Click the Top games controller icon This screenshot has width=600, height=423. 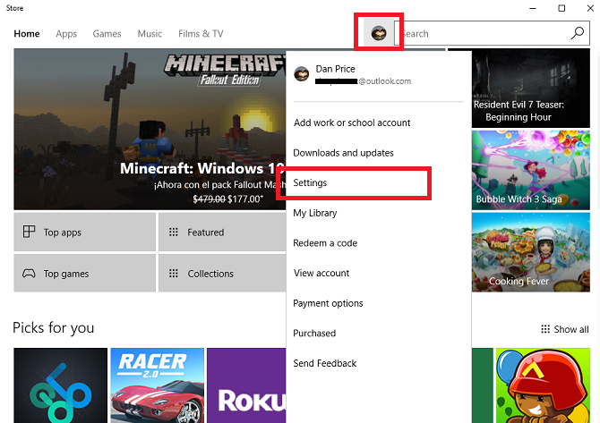[x=29, y=274]
